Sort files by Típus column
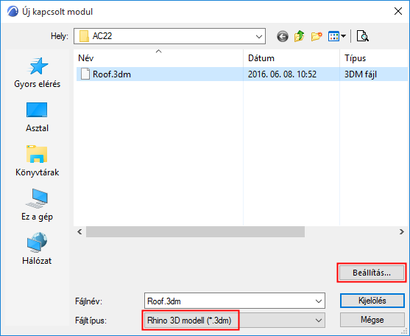The width and height of the screenshot is (410, 336). [374, 57]
